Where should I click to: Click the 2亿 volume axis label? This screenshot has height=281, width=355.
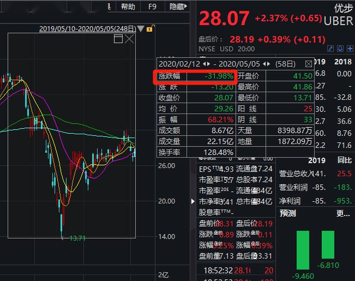163,275
